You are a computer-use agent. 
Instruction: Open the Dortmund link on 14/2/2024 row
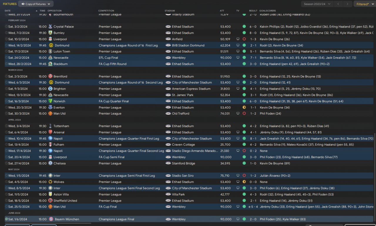[61, 45]
